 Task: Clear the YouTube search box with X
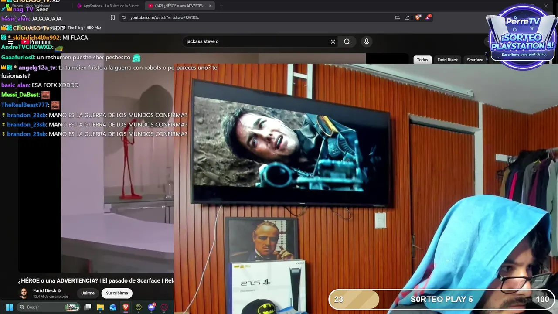[333, 41]
